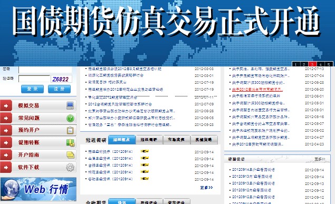335x204 pixels.
Task: Click the green question mark icon on 常见问题
Action: [70, 118]
